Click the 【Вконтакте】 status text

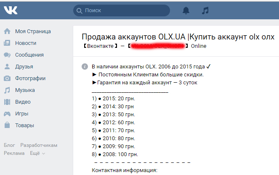click(x=100, y=46)
